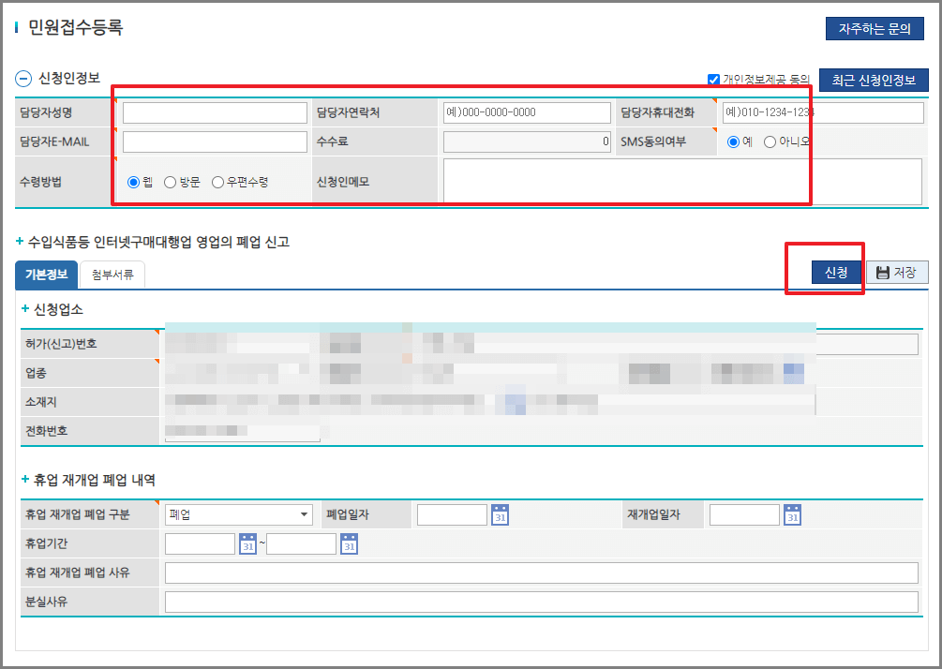Open the calendar picker for 폐업일자
942x669 pixels.
coord(500,514)
